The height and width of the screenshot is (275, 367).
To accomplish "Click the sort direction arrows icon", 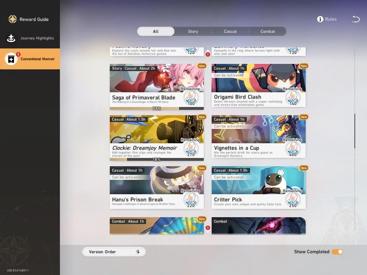I will coord(138,252).
